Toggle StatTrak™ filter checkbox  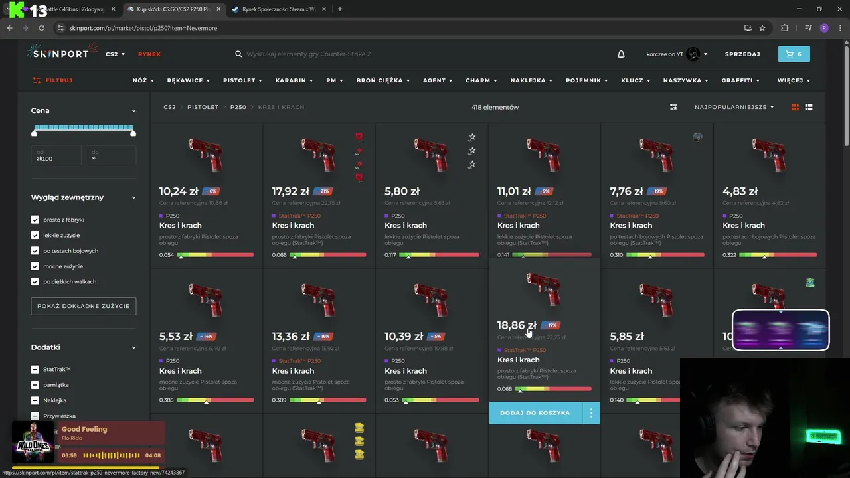pyautogui.click(x=35, y=369)
